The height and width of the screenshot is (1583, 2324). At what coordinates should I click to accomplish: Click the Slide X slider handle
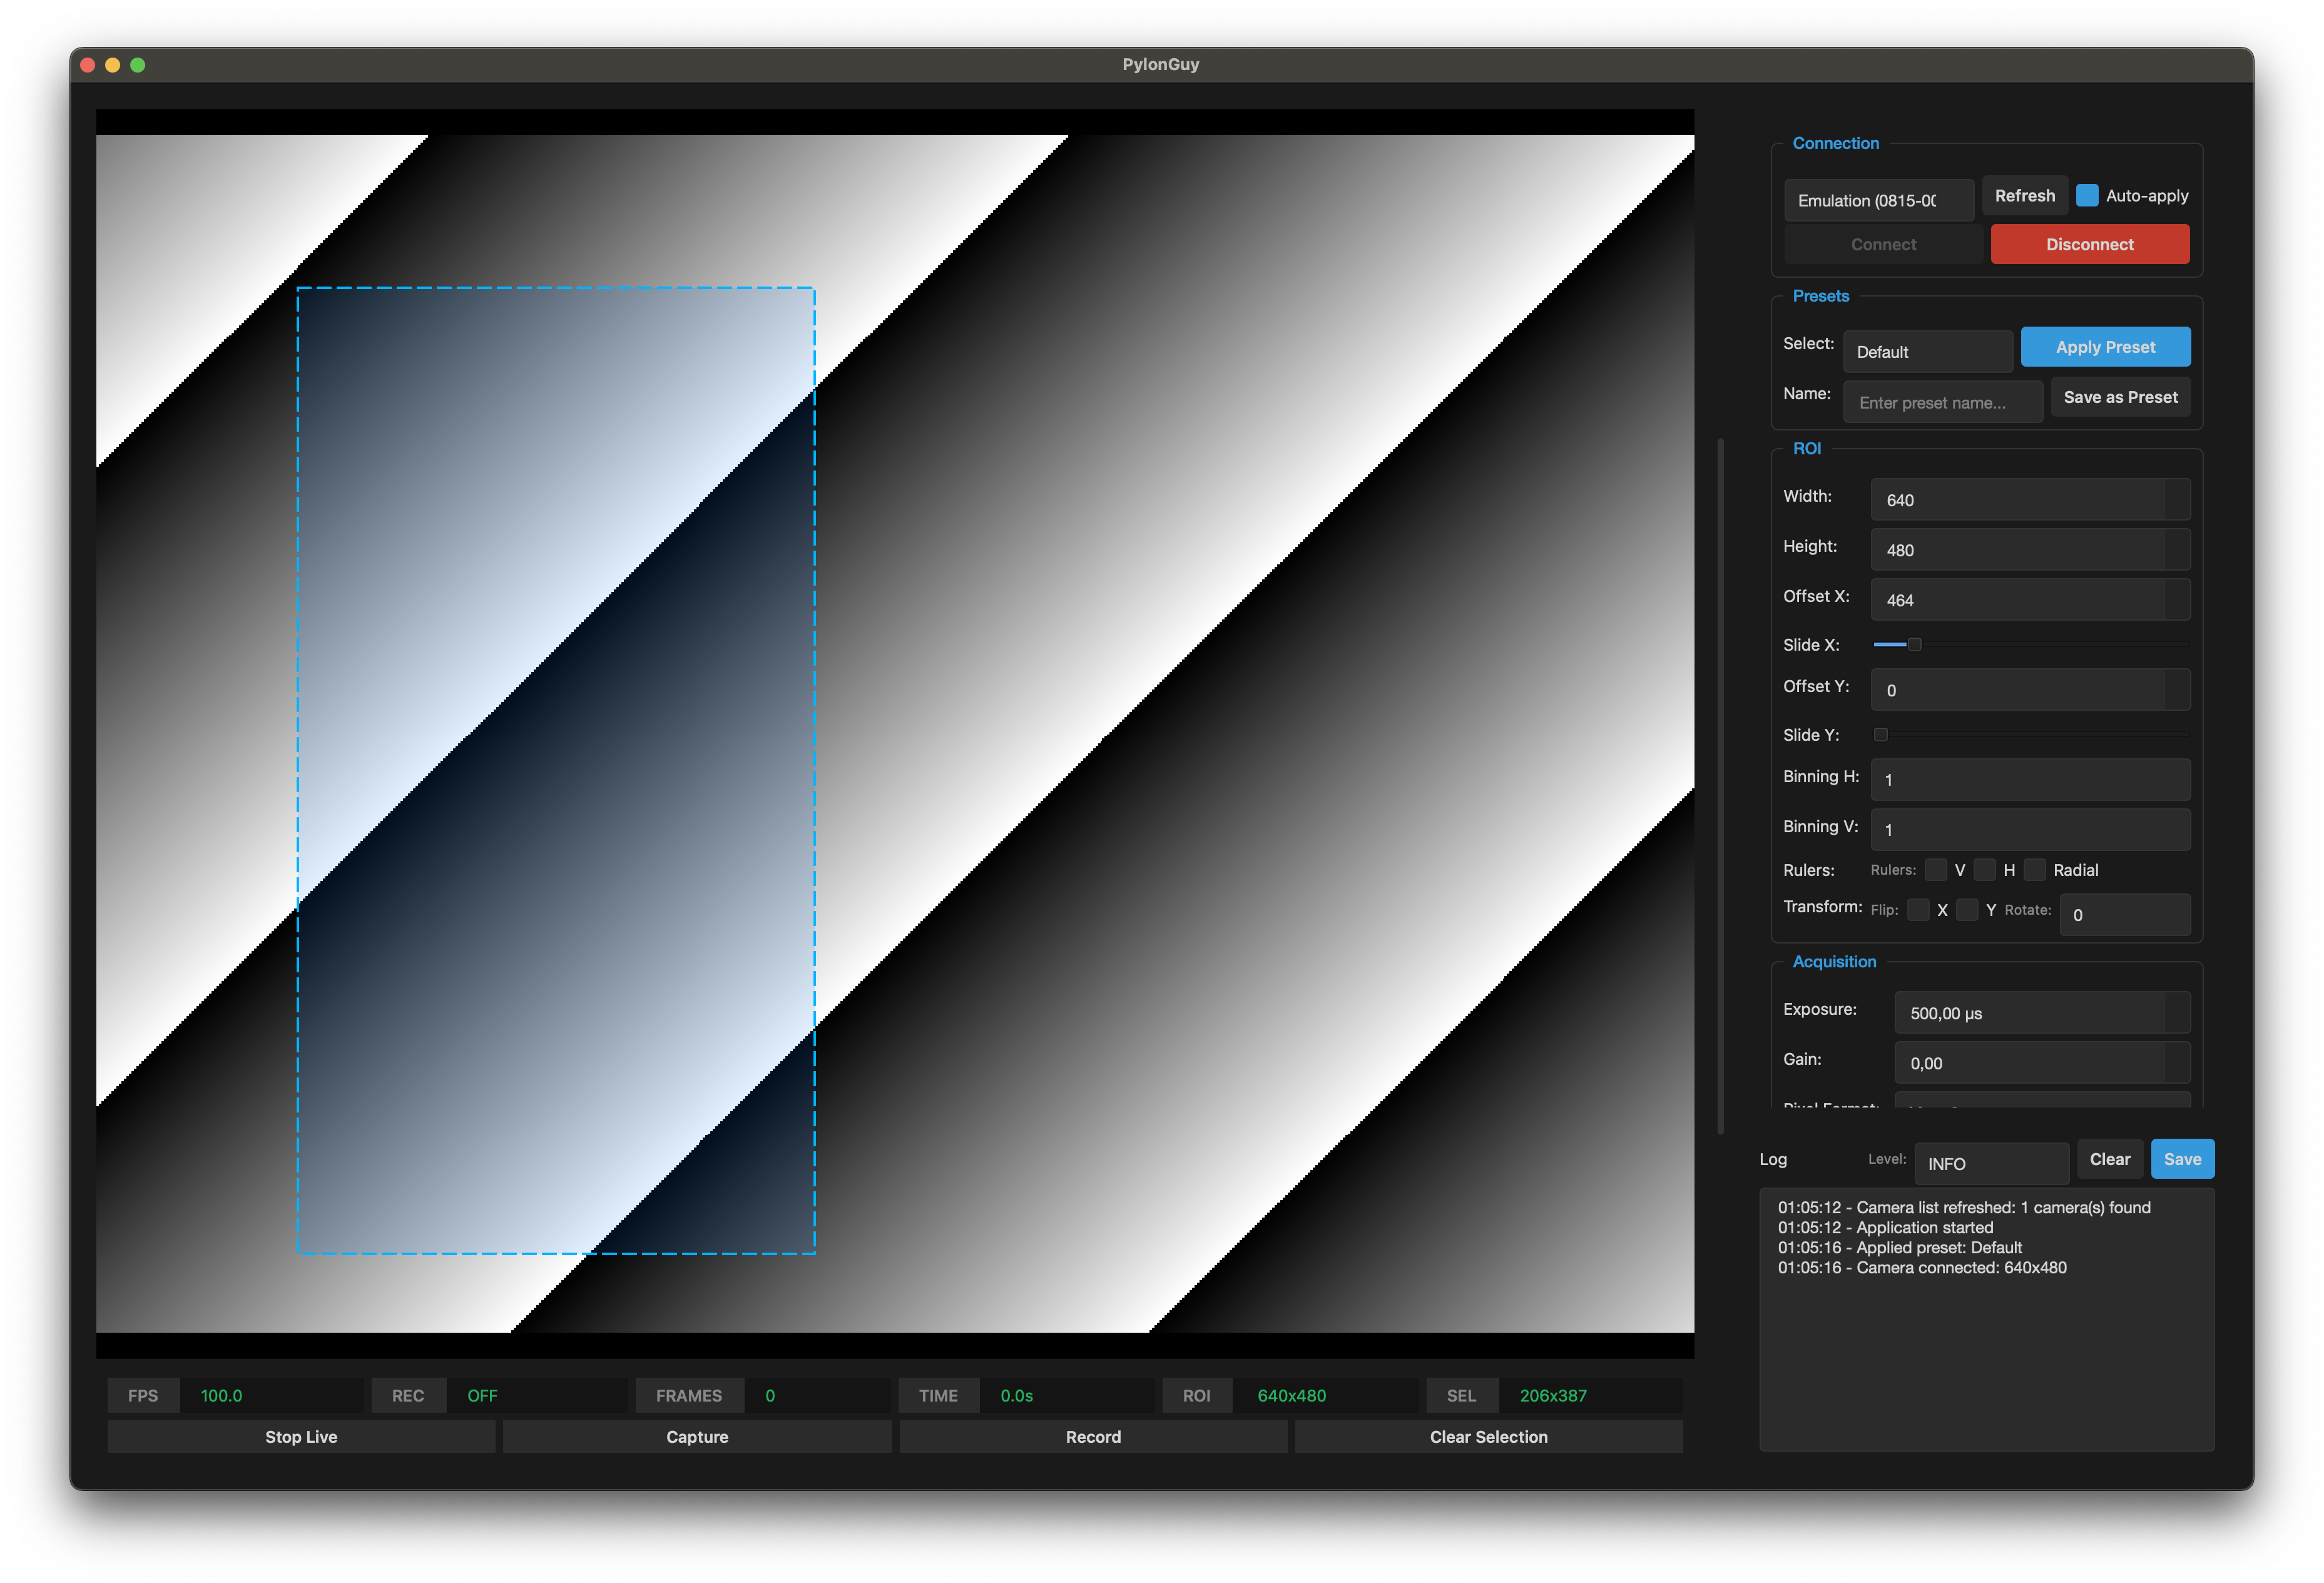1913,644
